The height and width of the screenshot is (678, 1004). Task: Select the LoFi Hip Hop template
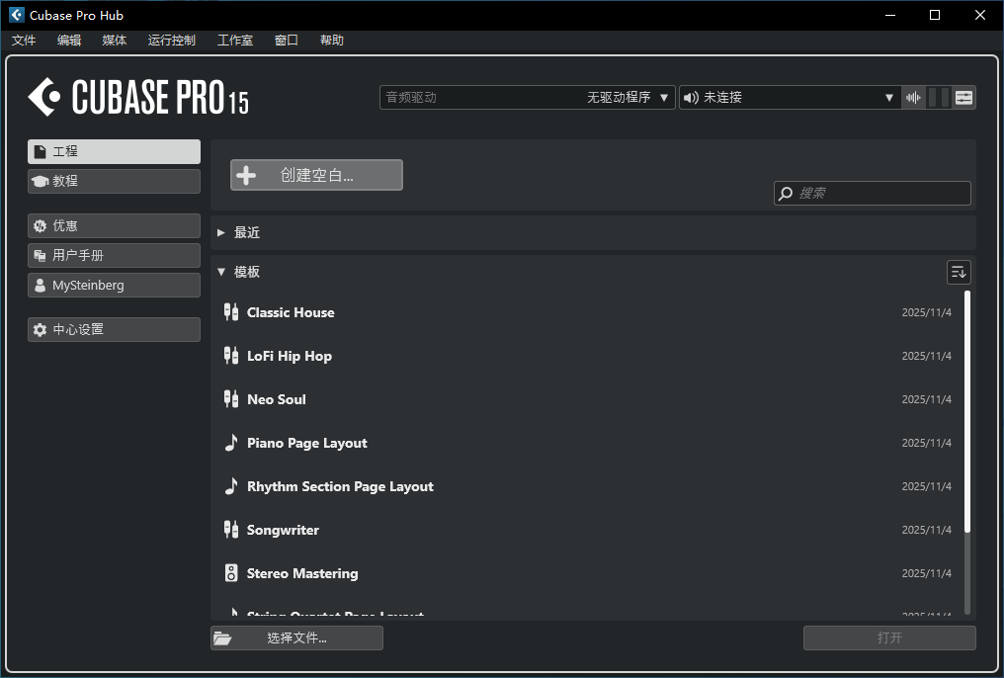[x=587, y=356]
